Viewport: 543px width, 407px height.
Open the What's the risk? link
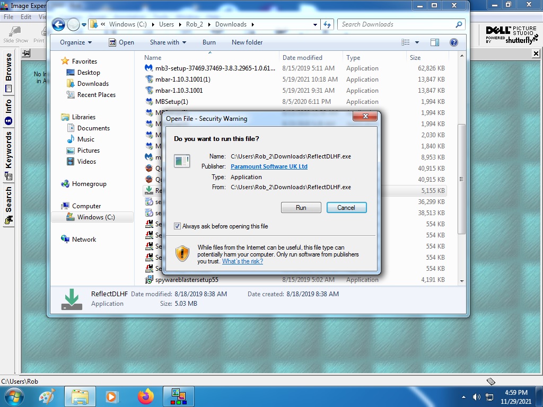pos(242,261)
